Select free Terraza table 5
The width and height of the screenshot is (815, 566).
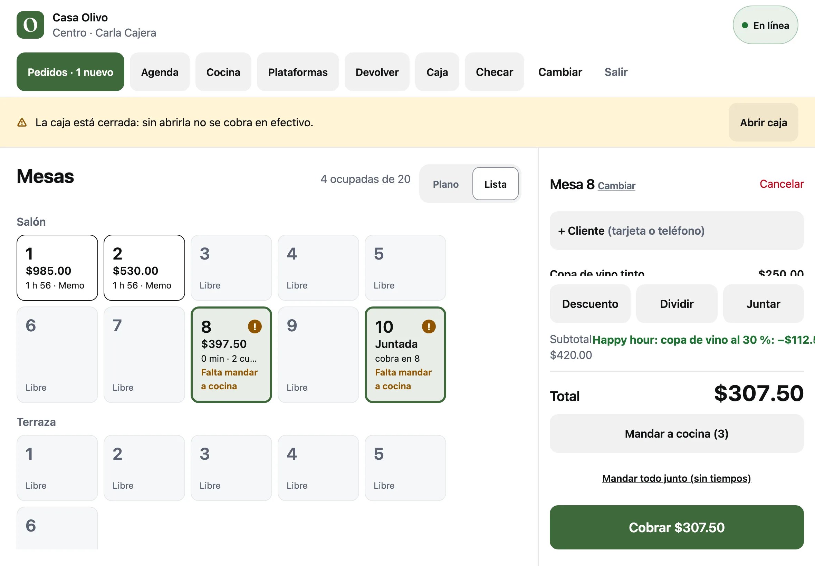click(405, 468)
